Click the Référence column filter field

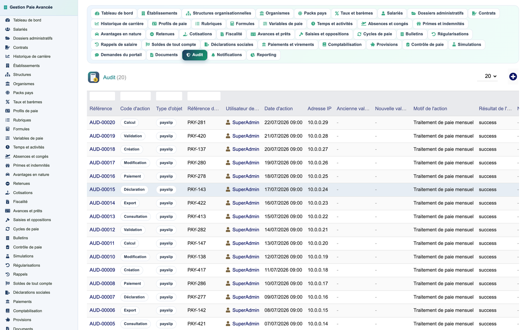pos(102,96)
